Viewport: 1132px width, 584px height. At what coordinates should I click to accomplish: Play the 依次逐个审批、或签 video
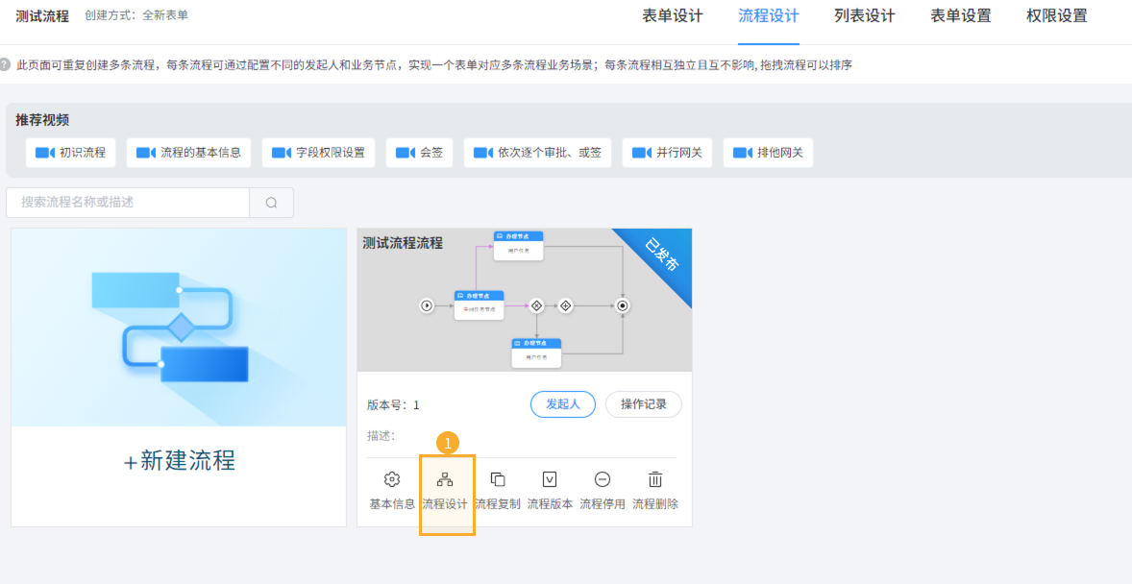[538, 153]
